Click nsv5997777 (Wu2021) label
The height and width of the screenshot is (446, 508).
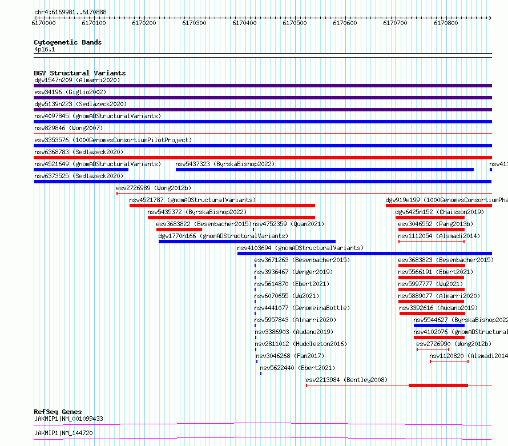point(430,284)
